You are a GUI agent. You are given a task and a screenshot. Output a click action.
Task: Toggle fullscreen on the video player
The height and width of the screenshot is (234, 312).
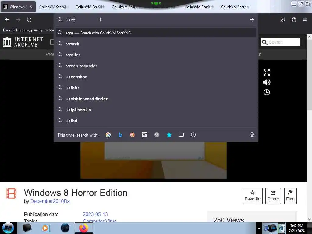click(267, 73)
